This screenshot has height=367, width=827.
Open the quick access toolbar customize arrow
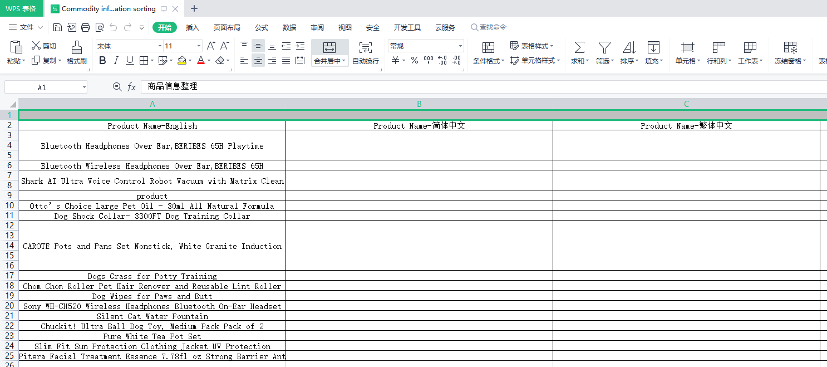(141, 27)
